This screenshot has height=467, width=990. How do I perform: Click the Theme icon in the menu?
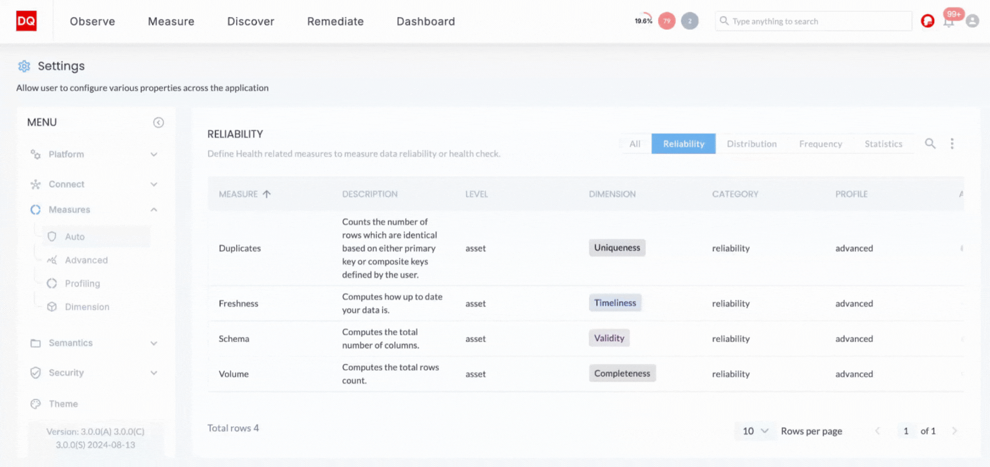point(35,404)
